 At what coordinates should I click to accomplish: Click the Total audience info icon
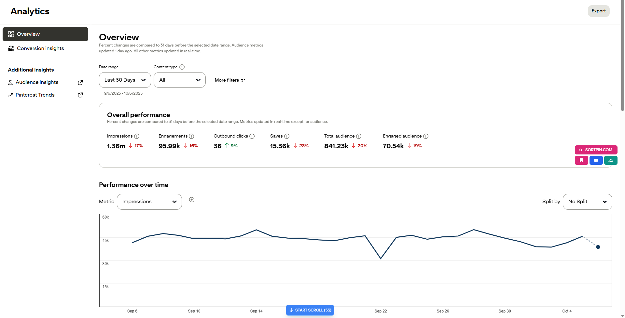click(359, 136)
